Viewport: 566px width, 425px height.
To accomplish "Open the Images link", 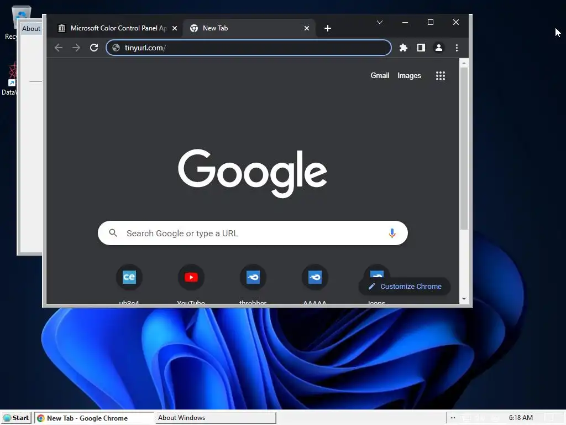I will coord(409,75).
